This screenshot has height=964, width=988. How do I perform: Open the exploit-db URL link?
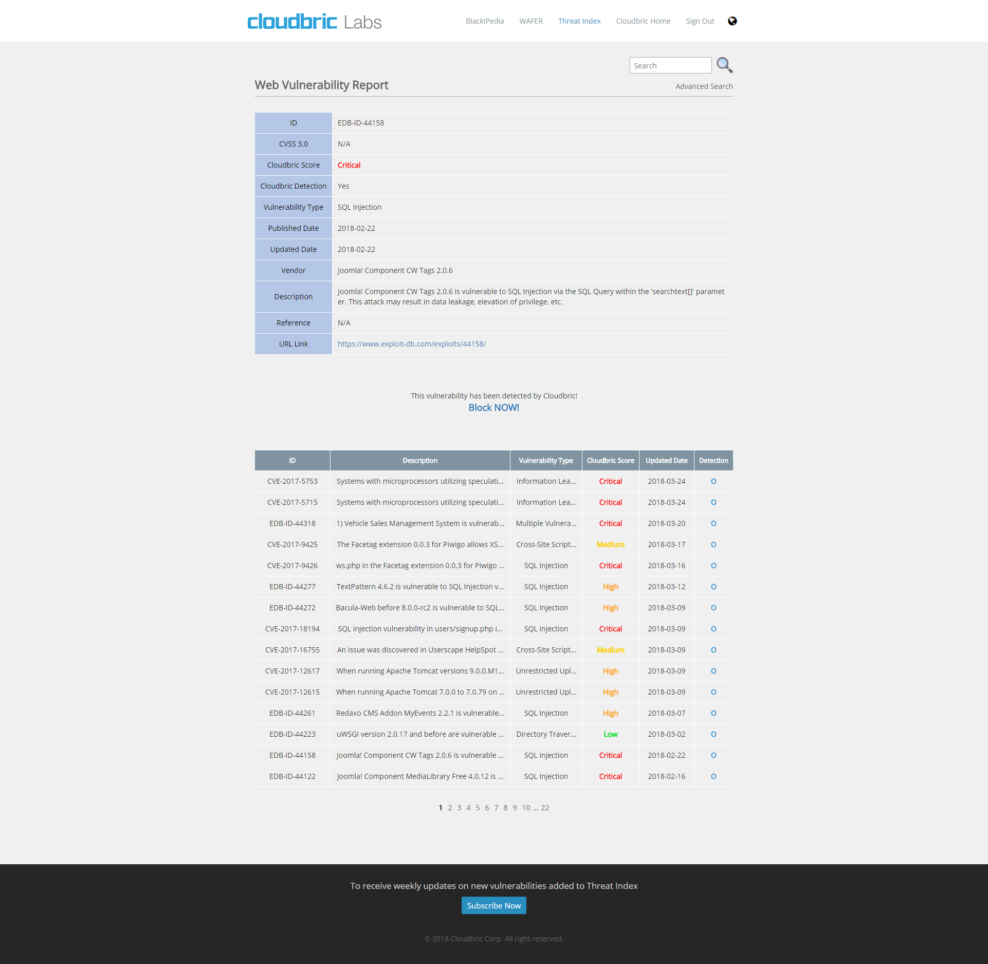[412, 343]
